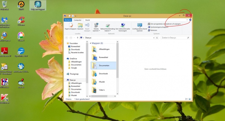Image resolution: width=225 pixels, height=121 pixels.
Task: Click the Openen ribbon button
Action: tap(80, 27)
